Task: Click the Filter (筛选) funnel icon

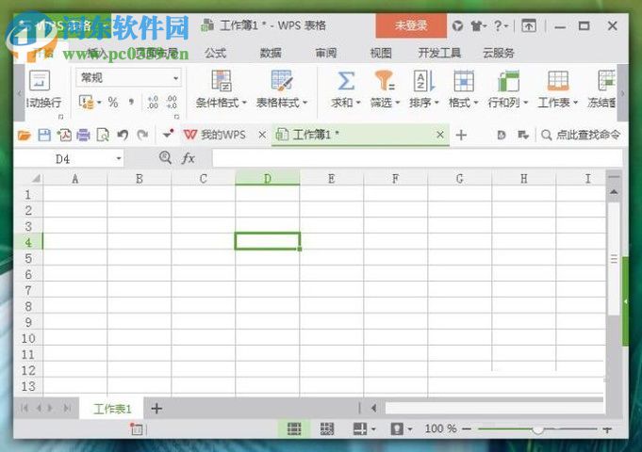Action: pos(385,81)
